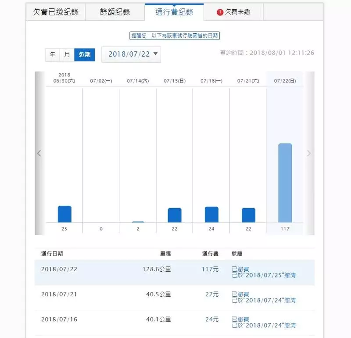Viewport: 351px width, 338px height.
Task: Click the 狀態 column header
Action: [237, 254]
